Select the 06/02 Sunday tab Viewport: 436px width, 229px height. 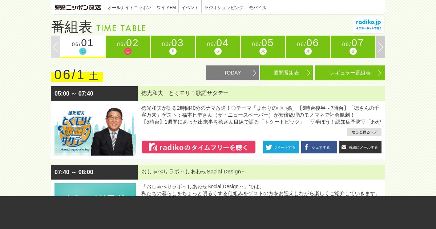(128, 47)
